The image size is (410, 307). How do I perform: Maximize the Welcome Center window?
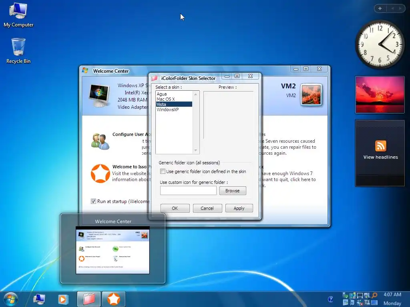pos(306,69)
